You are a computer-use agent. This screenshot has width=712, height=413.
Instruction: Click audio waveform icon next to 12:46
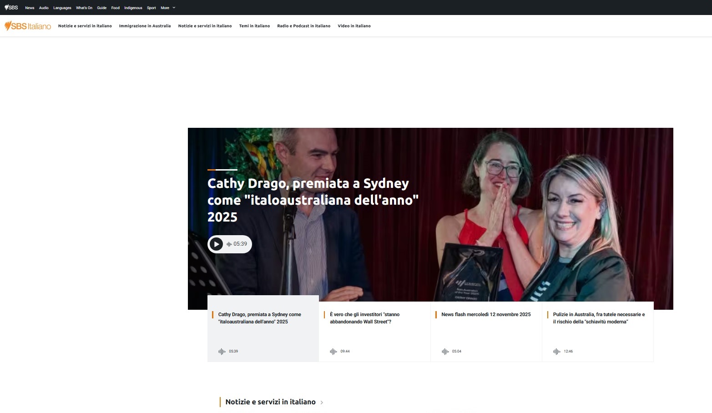pos(556,352)
